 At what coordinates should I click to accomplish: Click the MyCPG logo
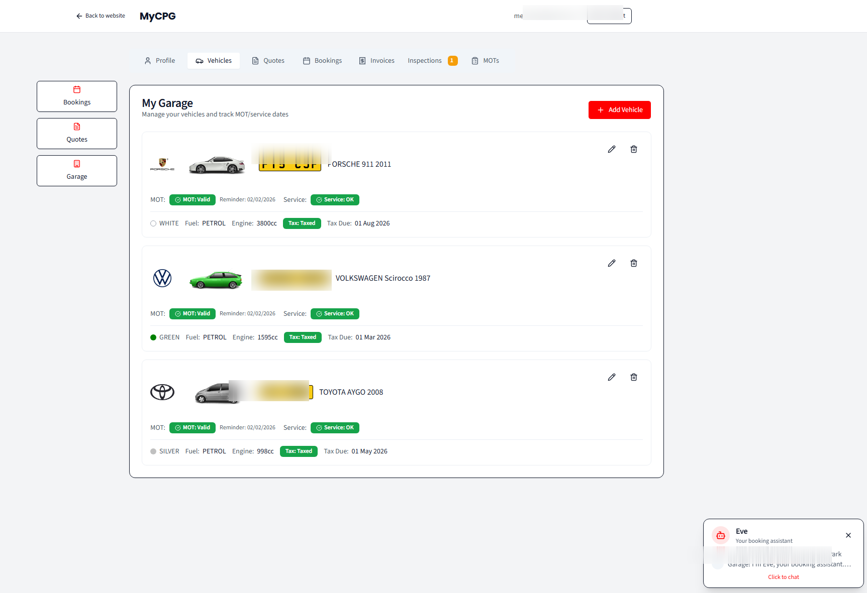(x=158, y=16)
